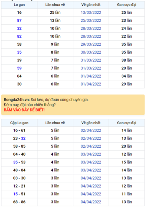Click '38 lần' Gan cực đại value

pos(127,60)
